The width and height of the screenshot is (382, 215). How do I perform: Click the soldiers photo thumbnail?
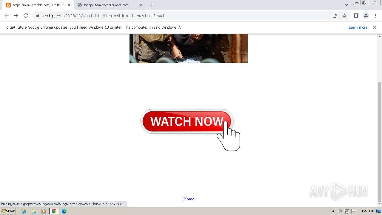189,48
